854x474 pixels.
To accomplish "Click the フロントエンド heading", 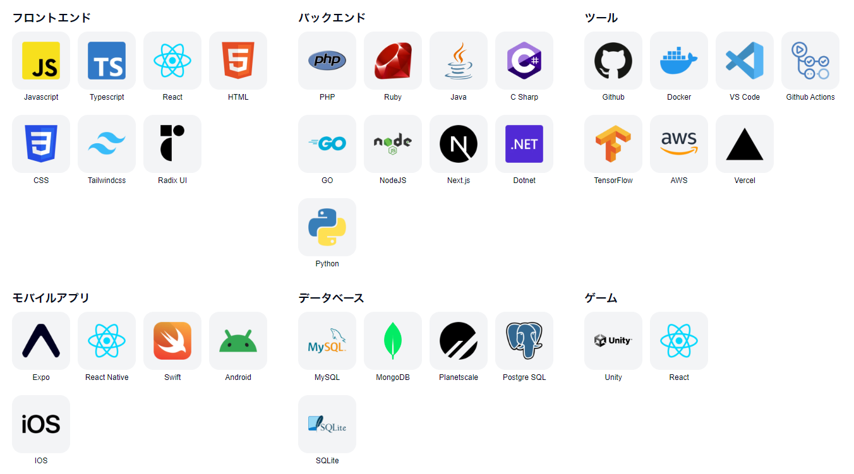I will (52, 18).
